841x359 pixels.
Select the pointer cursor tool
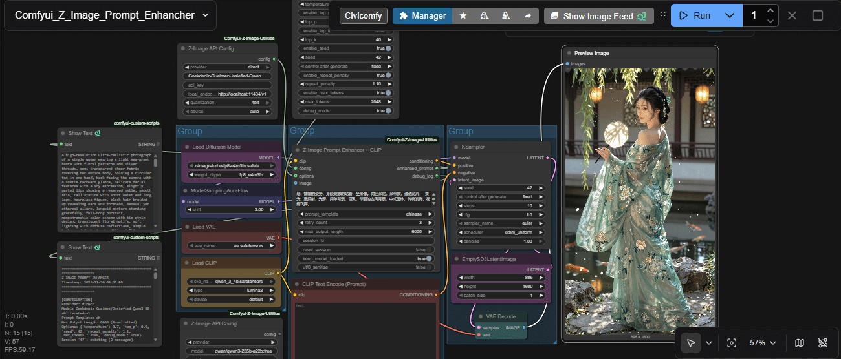coord(691,343)
